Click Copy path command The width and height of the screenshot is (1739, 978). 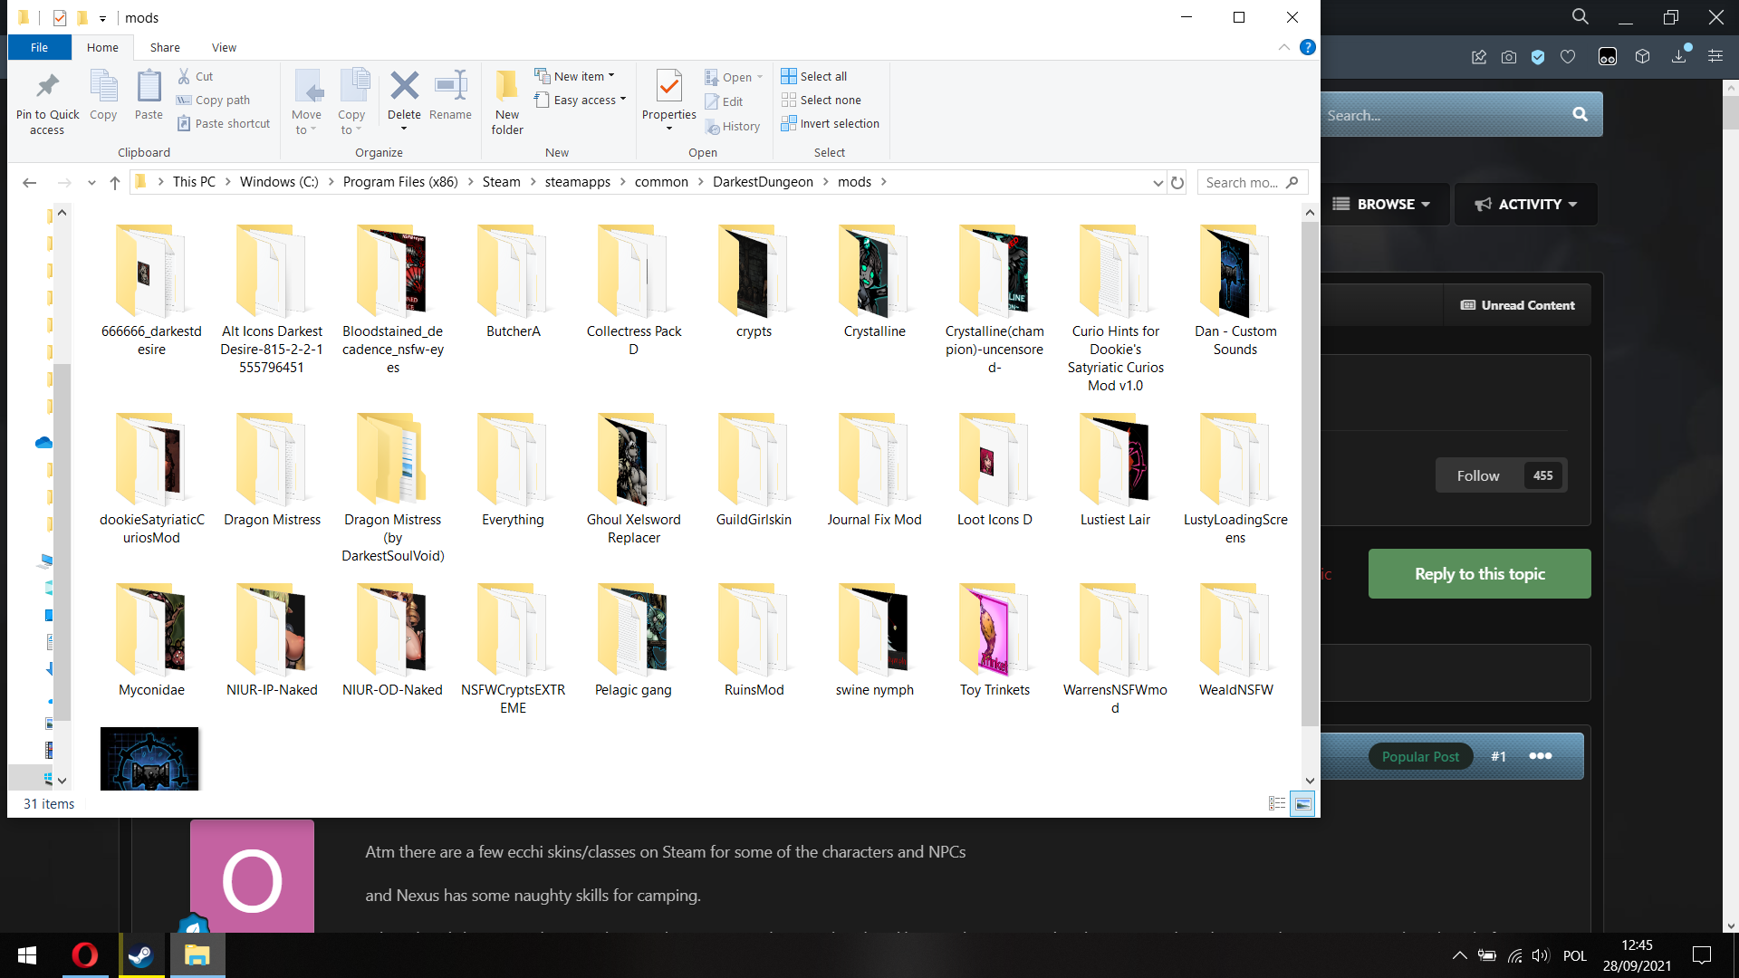(214, 101)
